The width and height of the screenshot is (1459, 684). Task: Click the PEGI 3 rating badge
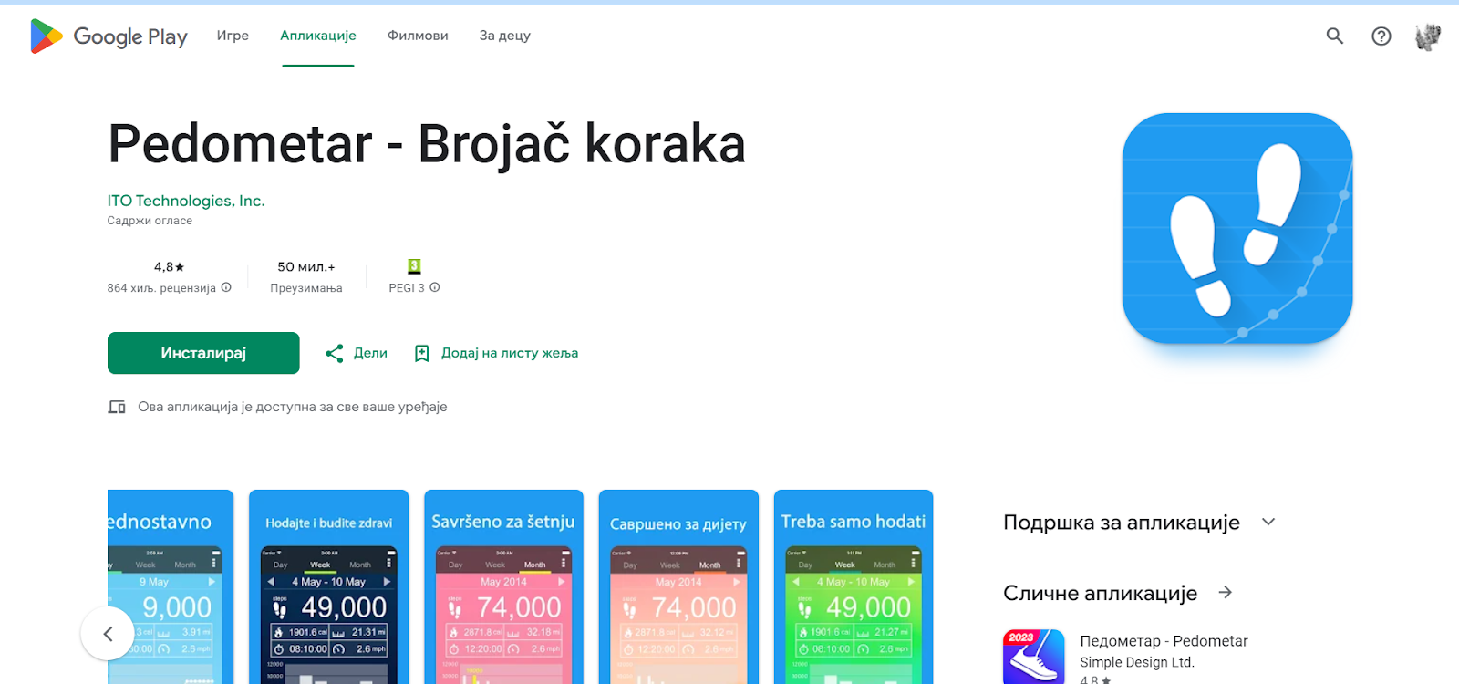pyautogui.click(x=414, y=266)
